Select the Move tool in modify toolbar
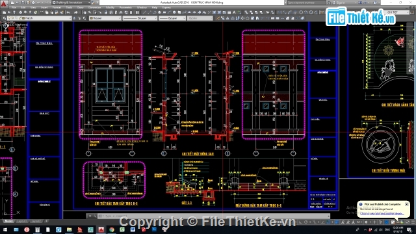 point(242,18)
